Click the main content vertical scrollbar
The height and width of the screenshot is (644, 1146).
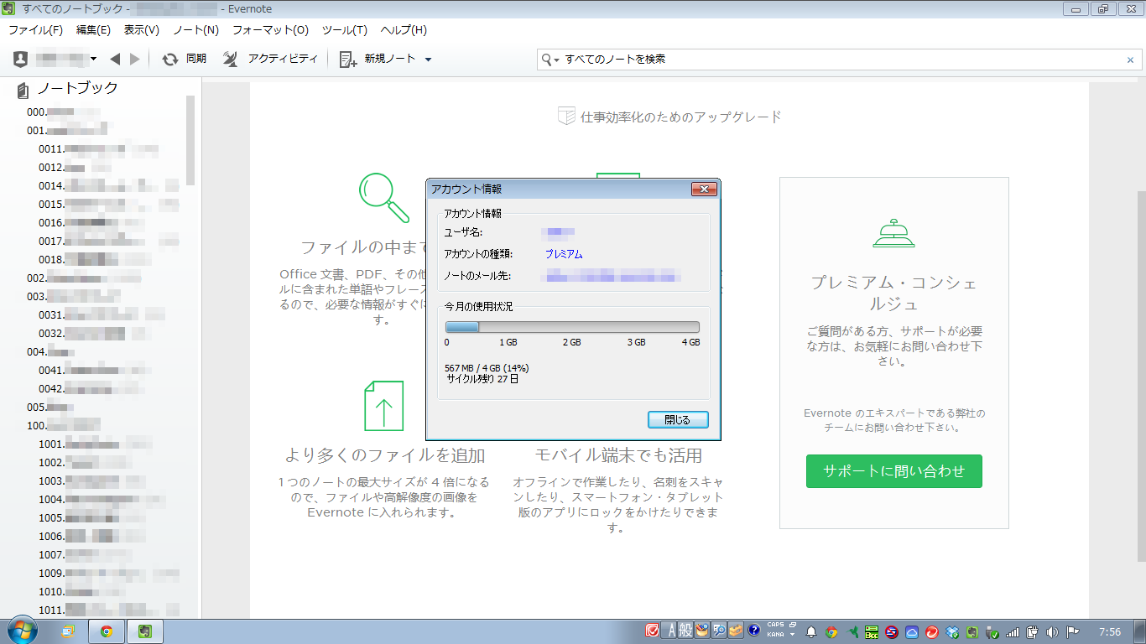pyautogui.click(x=1141, y=376)
